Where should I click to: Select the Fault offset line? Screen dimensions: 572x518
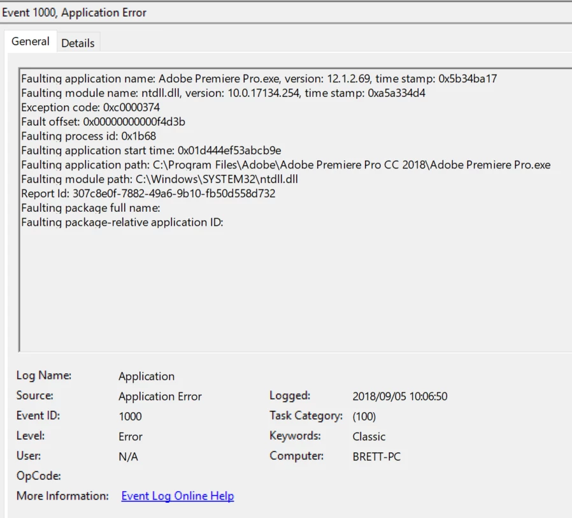[103, 122]
